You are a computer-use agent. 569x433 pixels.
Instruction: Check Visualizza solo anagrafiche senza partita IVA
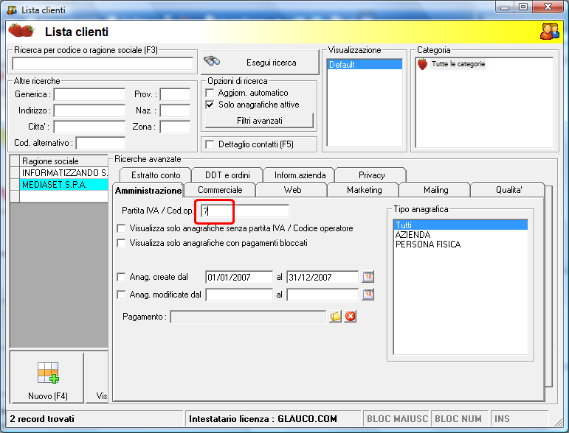point(121,228)
